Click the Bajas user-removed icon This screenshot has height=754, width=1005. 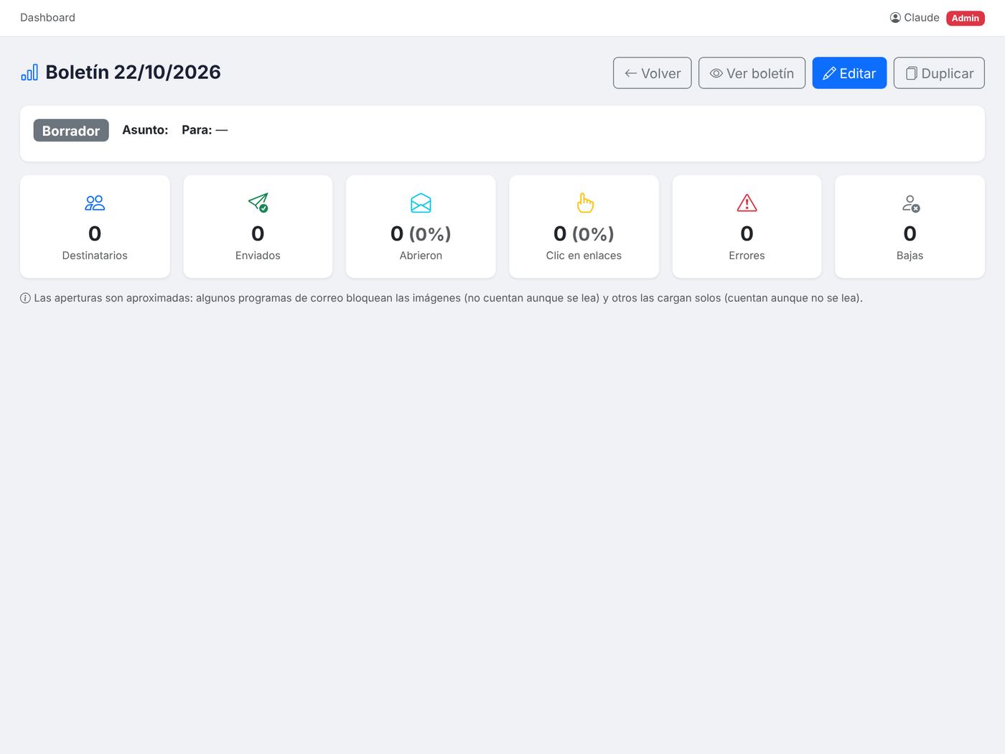click(x=910, y=203)
